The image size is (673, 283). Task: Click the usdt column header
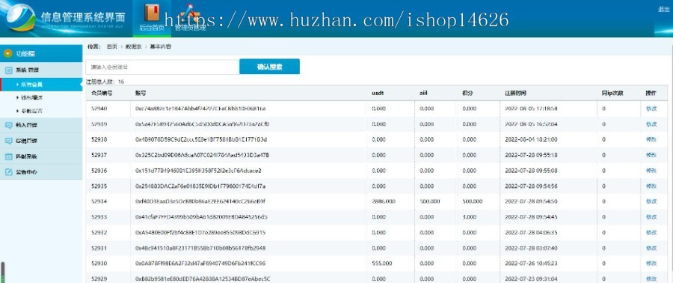(378, 93)
